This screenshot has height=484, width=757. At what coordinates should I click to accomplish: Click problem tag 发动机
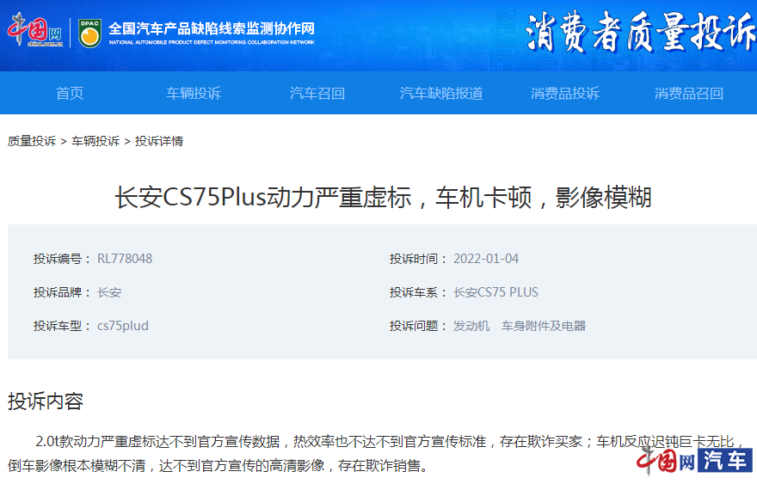tap(471, 326)
